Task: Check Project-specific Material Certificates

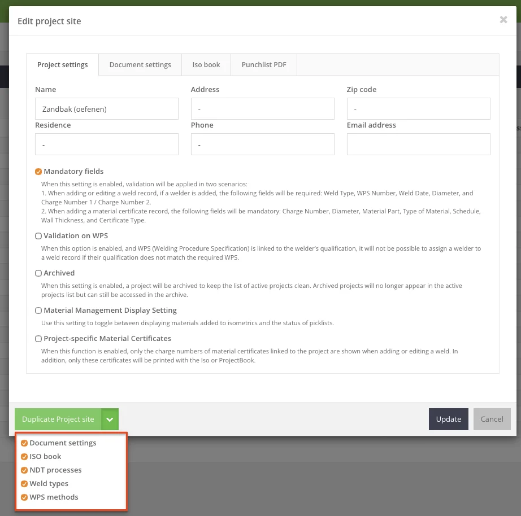Action: click(38, 339)
